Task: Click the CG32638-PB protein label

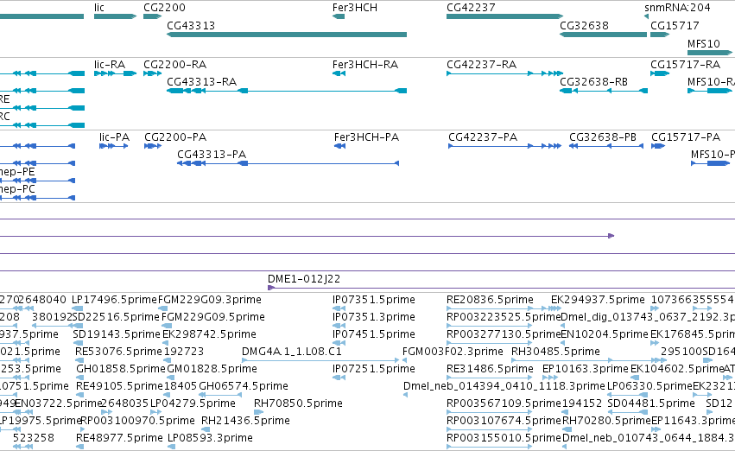Action: [603, 137]
